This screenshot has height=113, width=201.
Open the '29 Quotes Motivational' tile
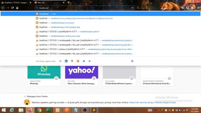(x=157, y=76)
